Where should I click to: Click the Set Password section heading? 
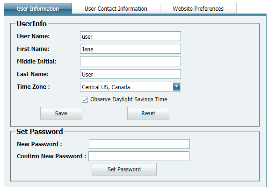click(40, 132)
